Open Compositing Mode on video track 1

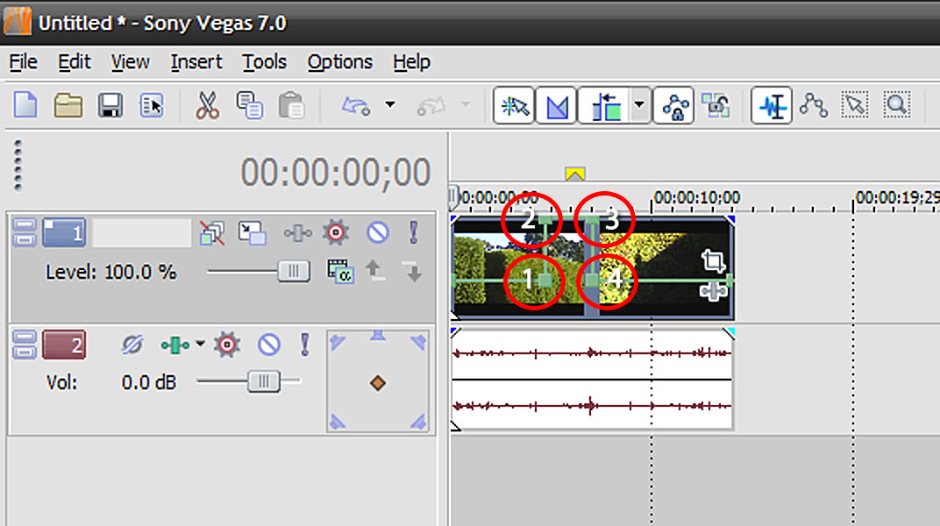click(340, 272)
